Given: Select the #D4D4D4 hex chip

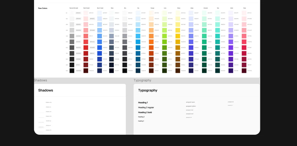Looking at the screenshot, I should (78, 30).
